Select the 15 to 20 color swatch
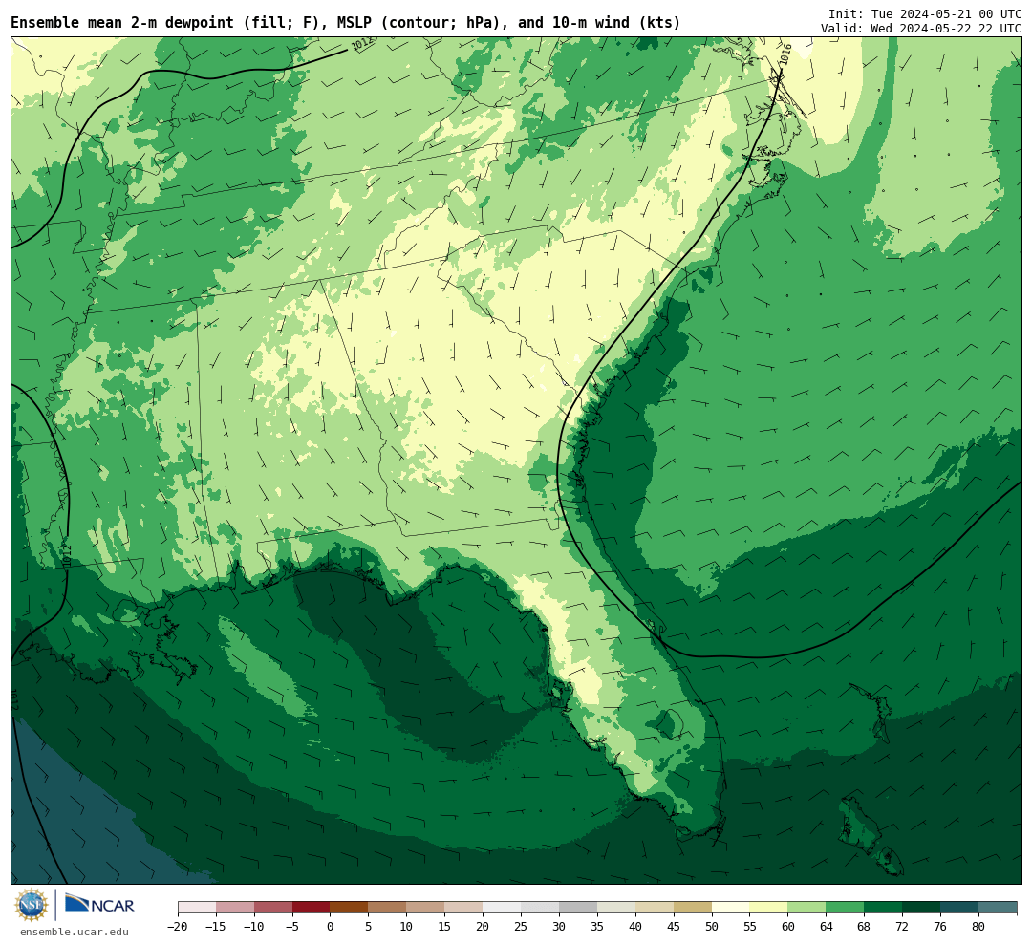Viewport: 1032px width, 944px height. coord(464,907)
